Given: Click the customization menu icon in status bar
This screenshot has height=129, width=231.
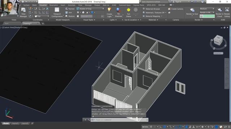Looking at the screenshot, I should tap(229, 127).
